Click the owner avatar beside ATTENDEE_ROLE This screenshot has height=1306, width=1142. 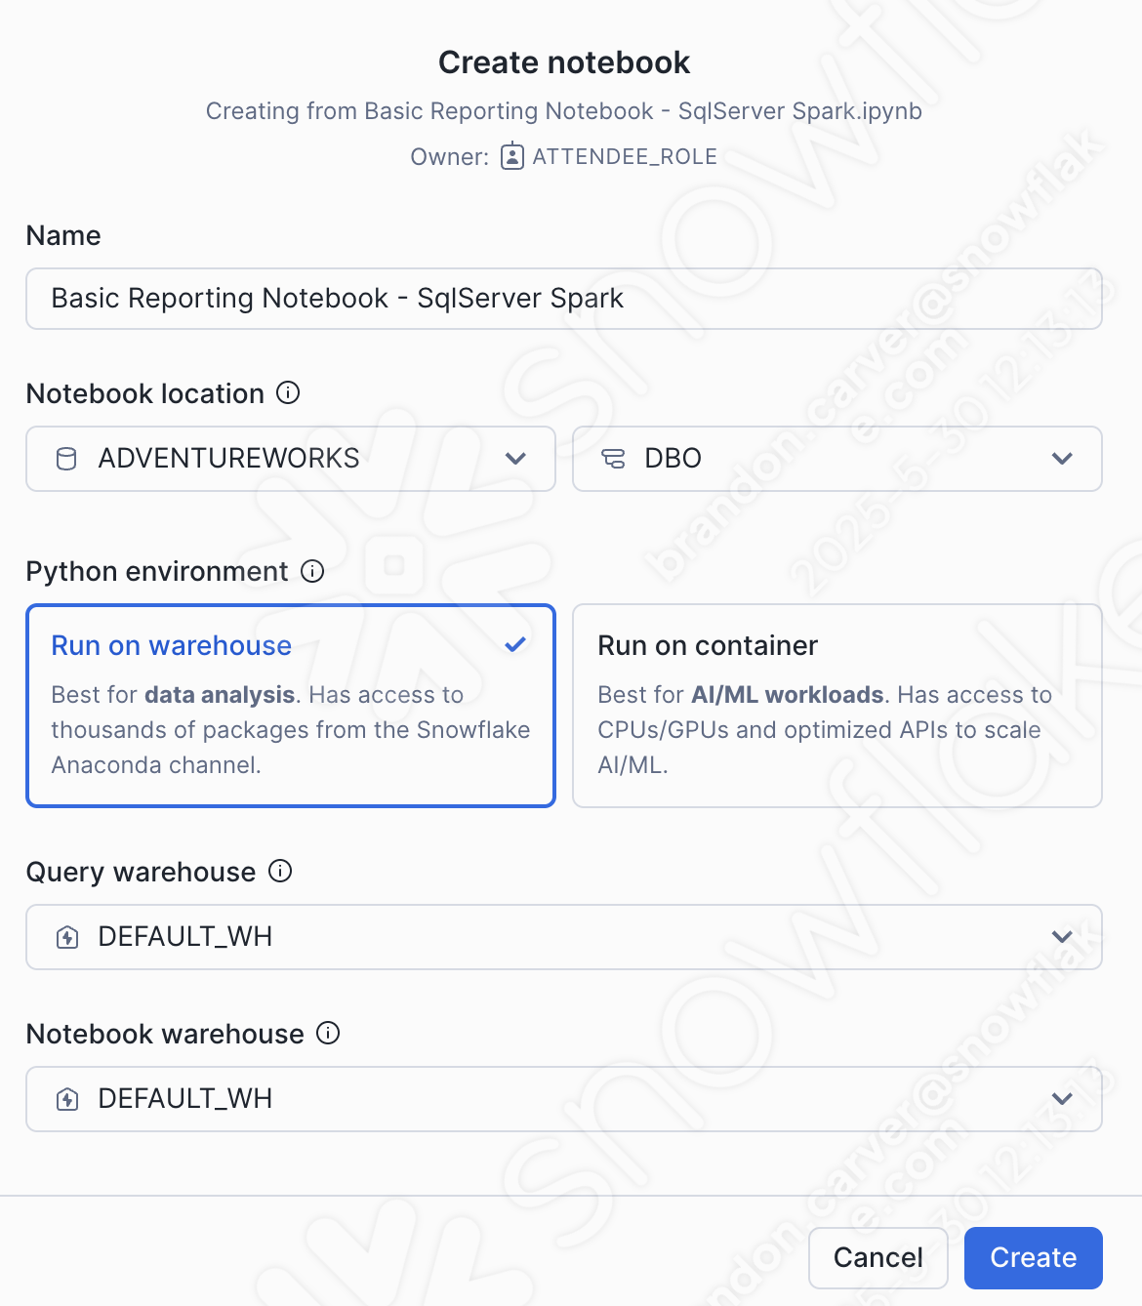pyautogui.click(x=510, y=155)
